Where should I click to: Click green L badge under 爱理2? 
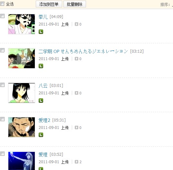click(41, 135)
